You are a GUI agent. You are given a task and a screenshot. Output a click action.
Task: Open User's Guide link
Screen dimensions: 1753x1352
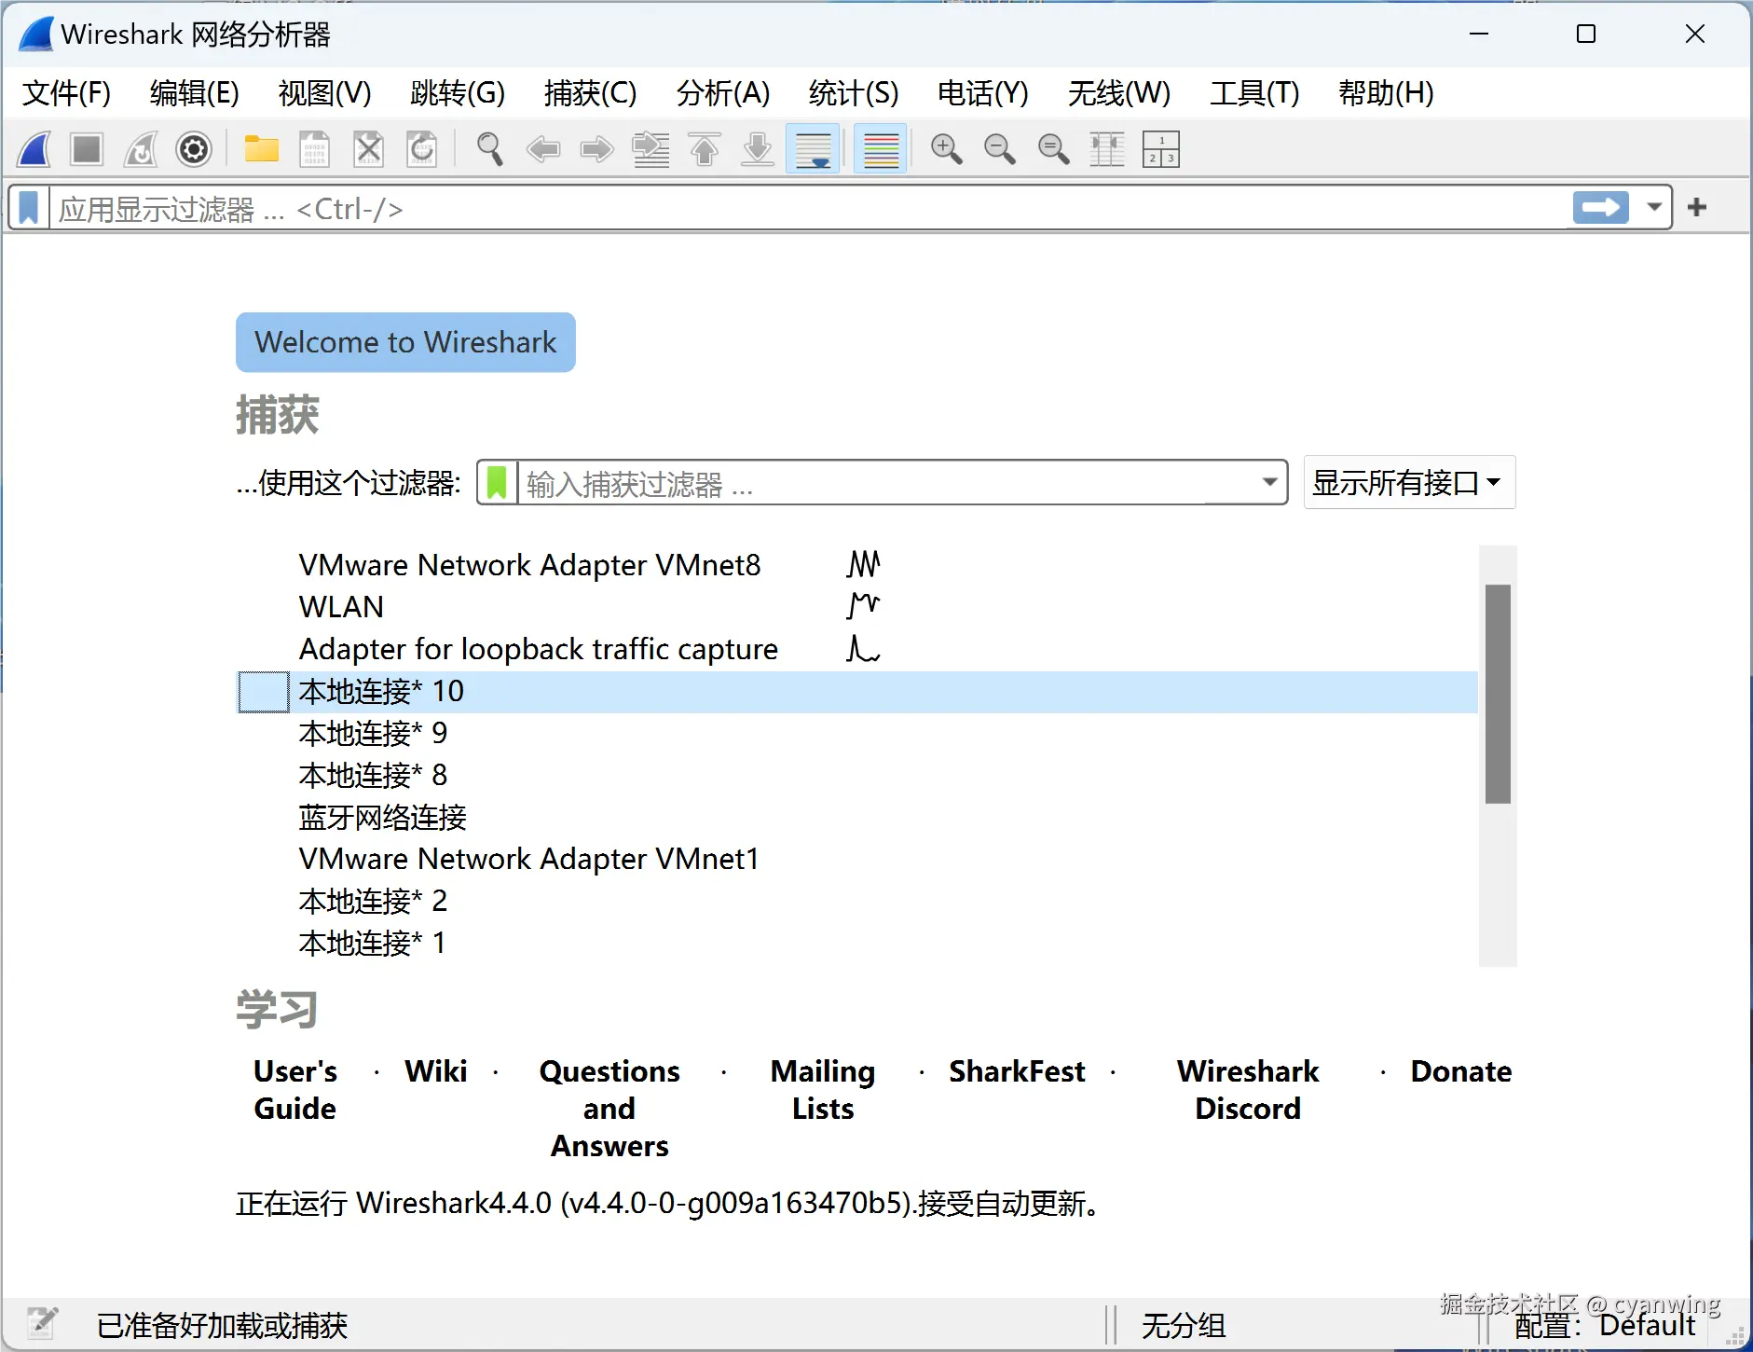(294, 1090)
